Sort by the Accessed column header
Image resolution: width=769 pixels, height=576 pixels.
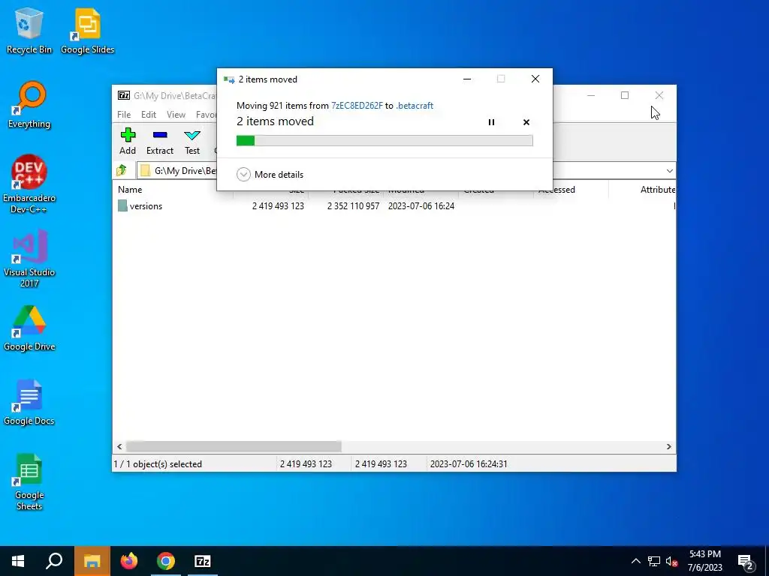(x=556, y=190)
